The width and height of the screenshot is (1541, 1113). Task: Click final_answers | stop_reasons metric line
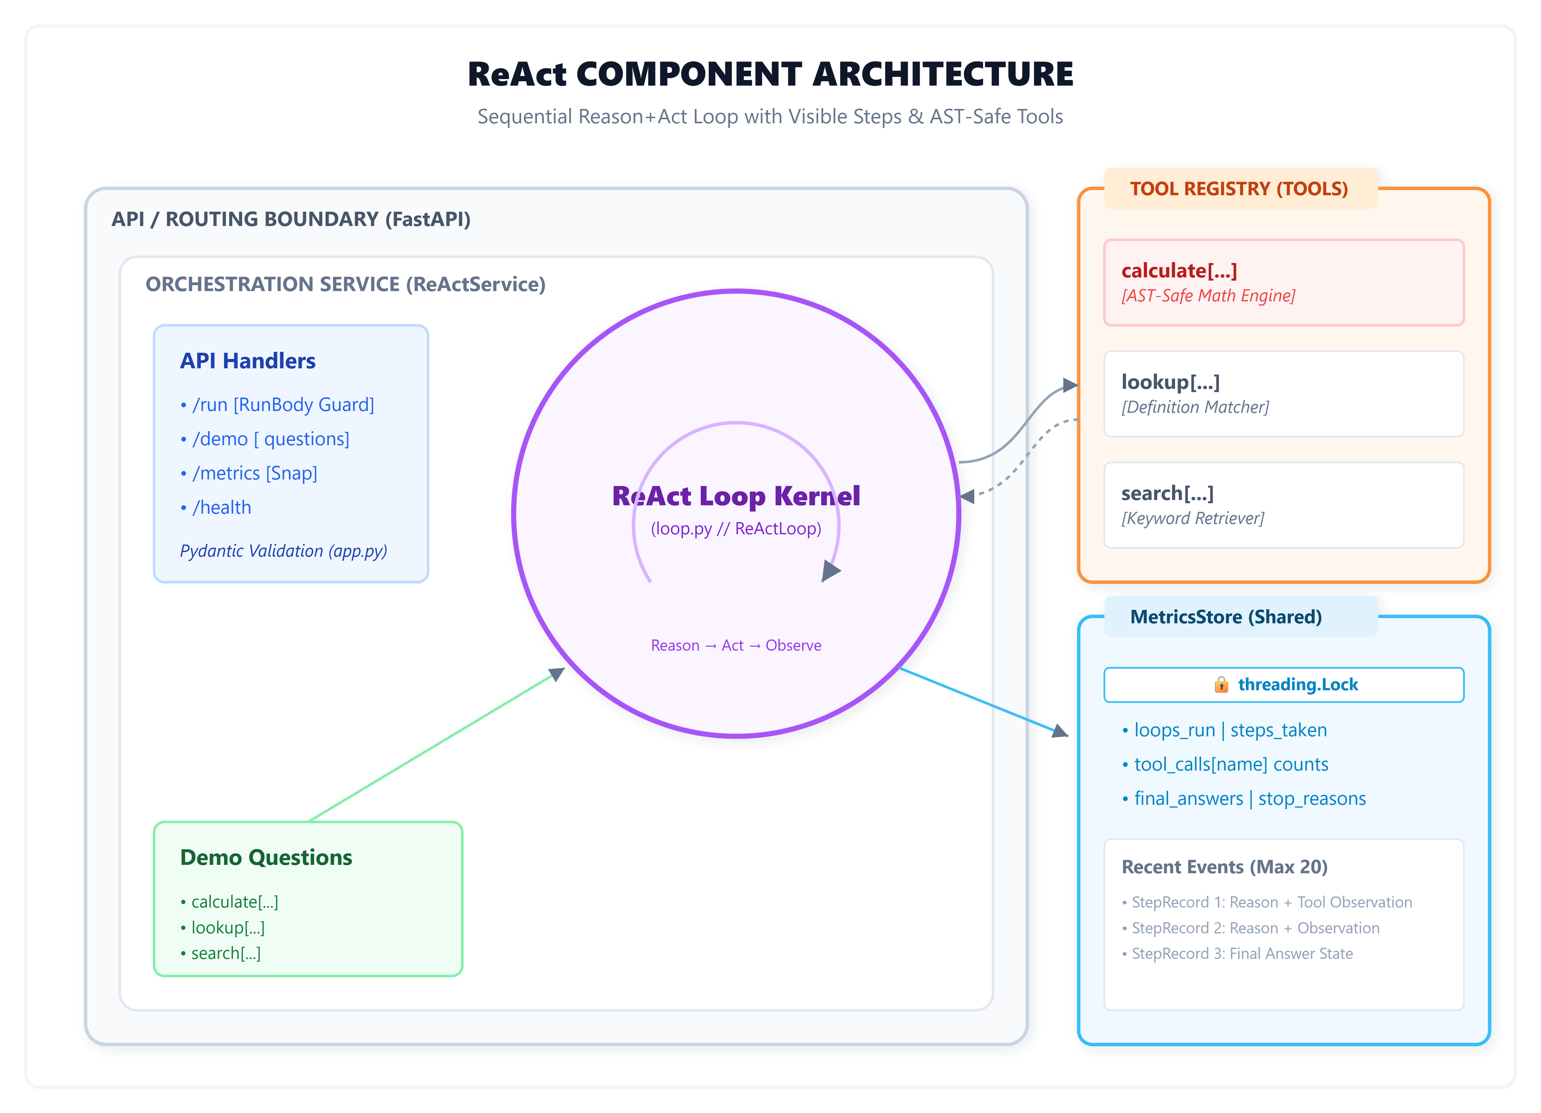(x=1244, y=798)
